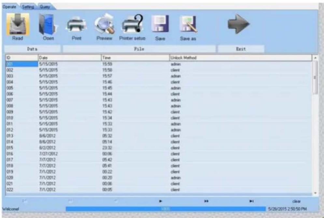This screenshot has width=324, height=218.
Task: Click the blue progress bar
Action: click(x=165, y=209)
